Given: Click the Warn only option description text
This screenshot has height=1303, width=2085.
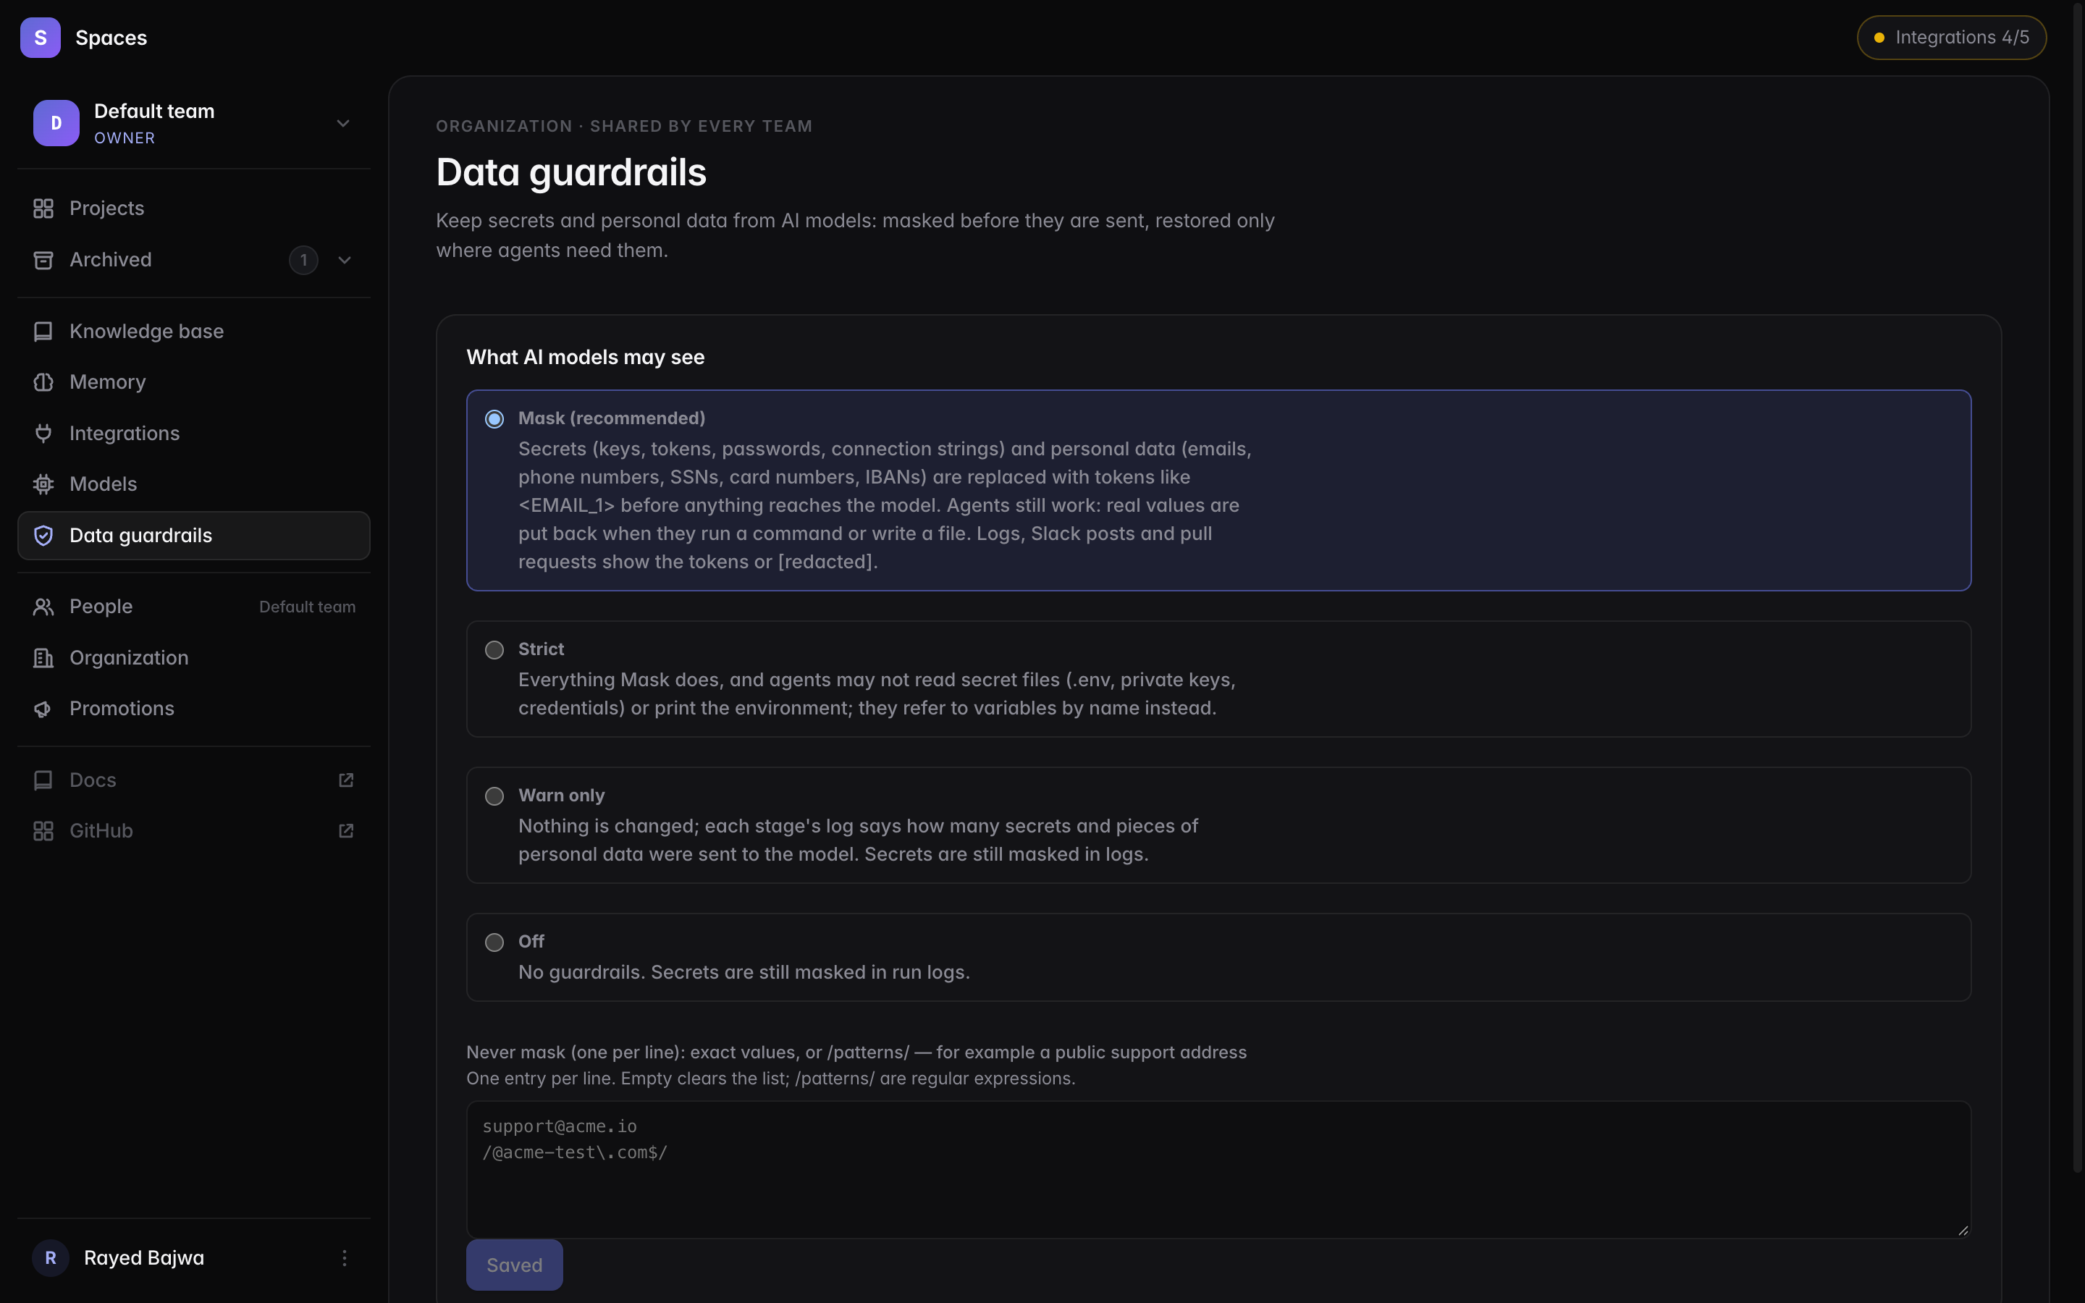Looking at the screenshot, I should (x=858, y=840).
